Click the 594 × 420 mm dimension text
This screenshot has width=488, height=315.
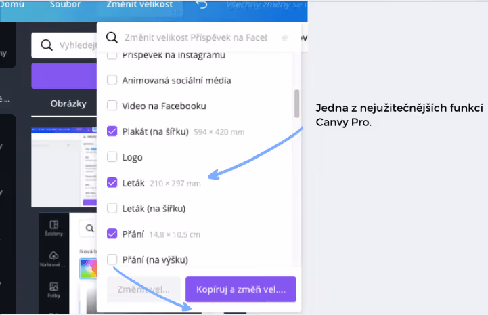click(x=219, y=132)
